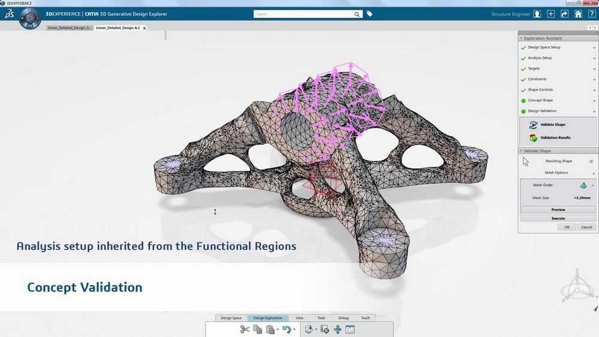This screenshot has height=337, width=599.
Task: Switch to the Joiner_Detailed_Design_S... tab
Action: click(x=69, y=28)
